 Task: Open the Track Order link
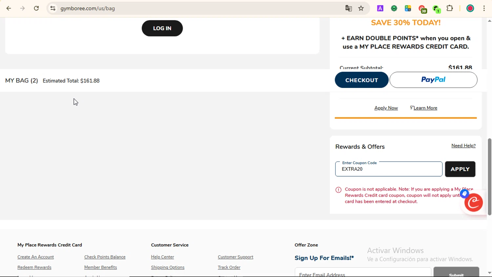click(229, 267)
